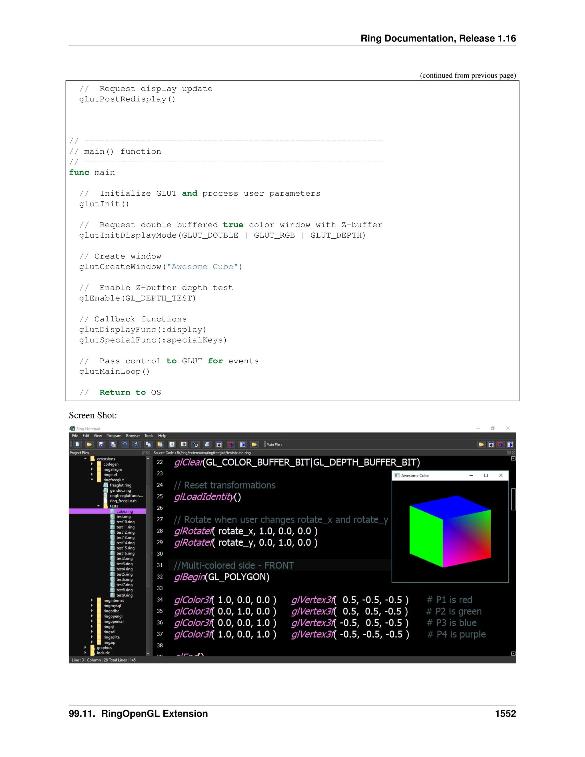Click the Cut scissors icon
Screen dimensions: 585x757
(136, 444)
